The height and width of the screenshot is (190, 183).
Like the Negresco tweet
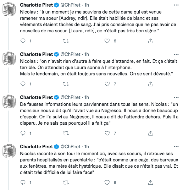tap(107, 133)
